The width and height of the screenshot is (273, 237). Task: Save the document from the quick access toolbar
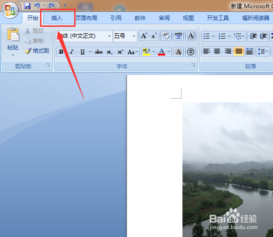click(x=27, y=6)
